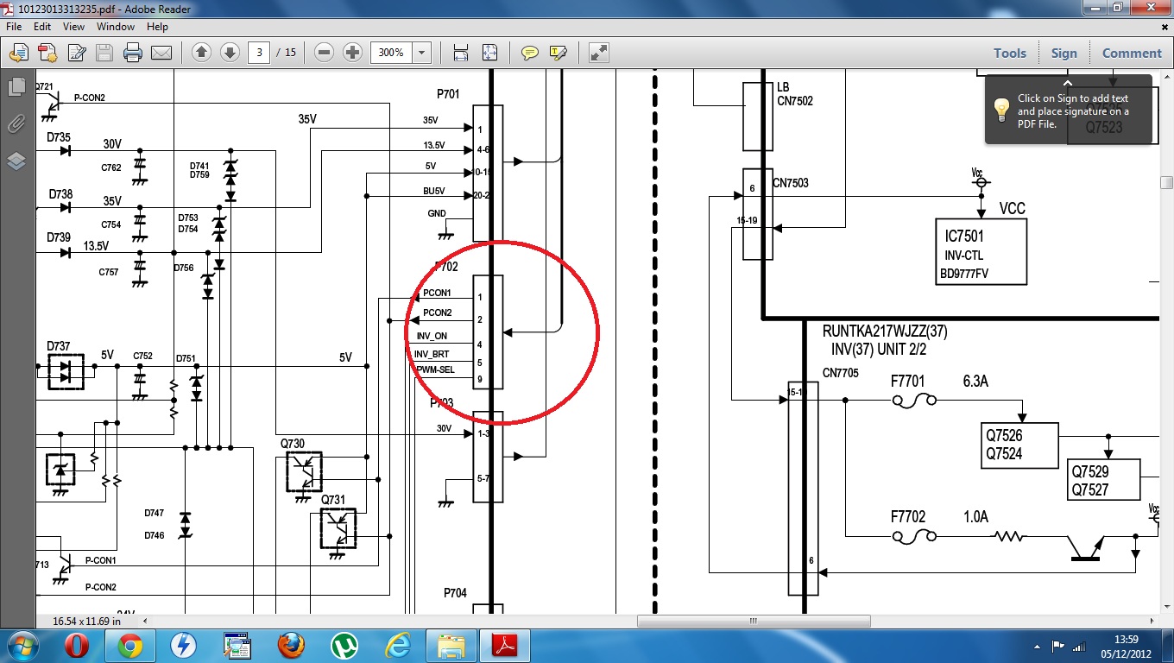1174x663 pixels.
Task: Click the vertical scrollbar up arrow
Action: coord(1166,76)
